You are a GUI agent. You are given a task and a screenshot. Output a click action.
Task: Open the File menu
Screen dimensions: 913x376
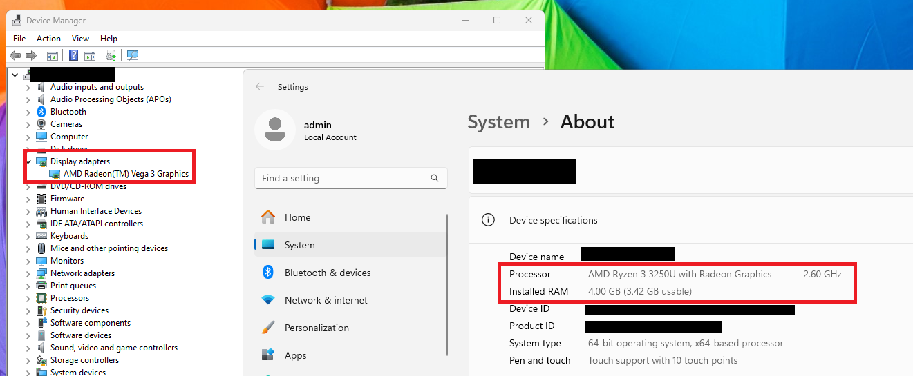19,39
